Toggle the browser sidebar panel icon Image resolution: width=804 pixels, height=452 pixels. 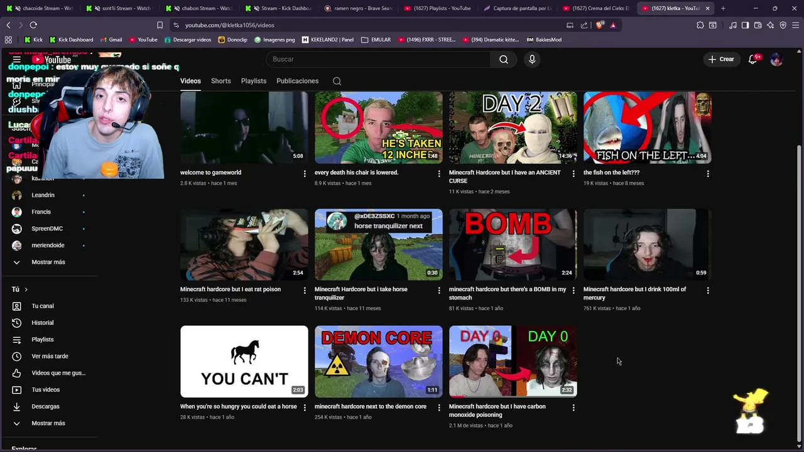[x=745, y=25]
